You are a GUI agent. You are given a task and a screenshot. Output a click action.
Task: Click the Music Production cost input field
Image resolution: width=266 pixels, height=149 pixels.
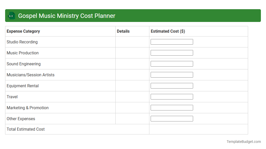click(172, 53)
